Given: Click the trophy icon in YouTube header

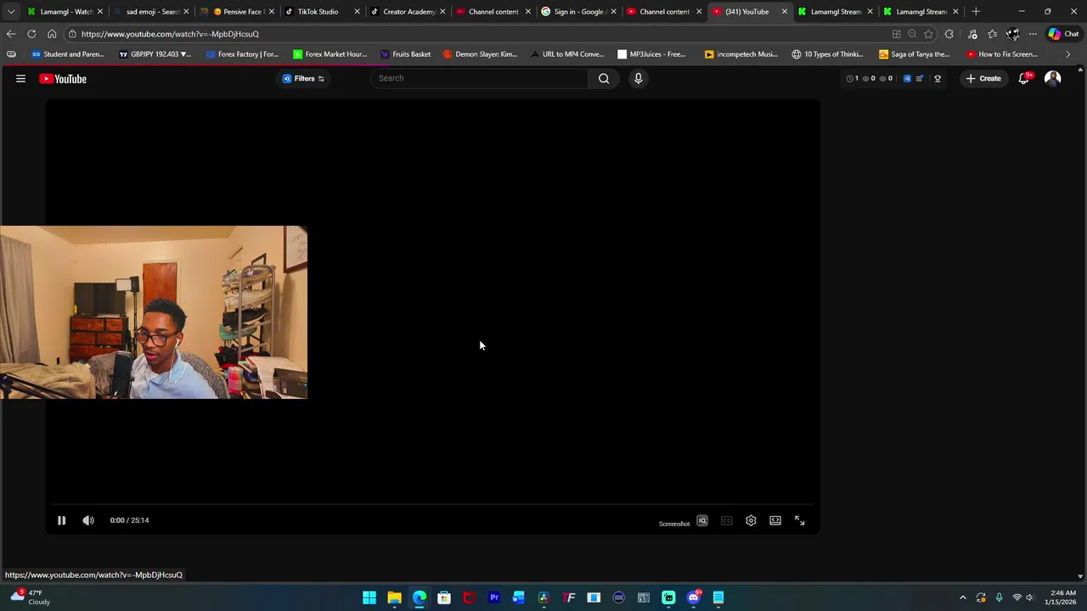Looking at the screenshot, I should click(x=938, y=78).
